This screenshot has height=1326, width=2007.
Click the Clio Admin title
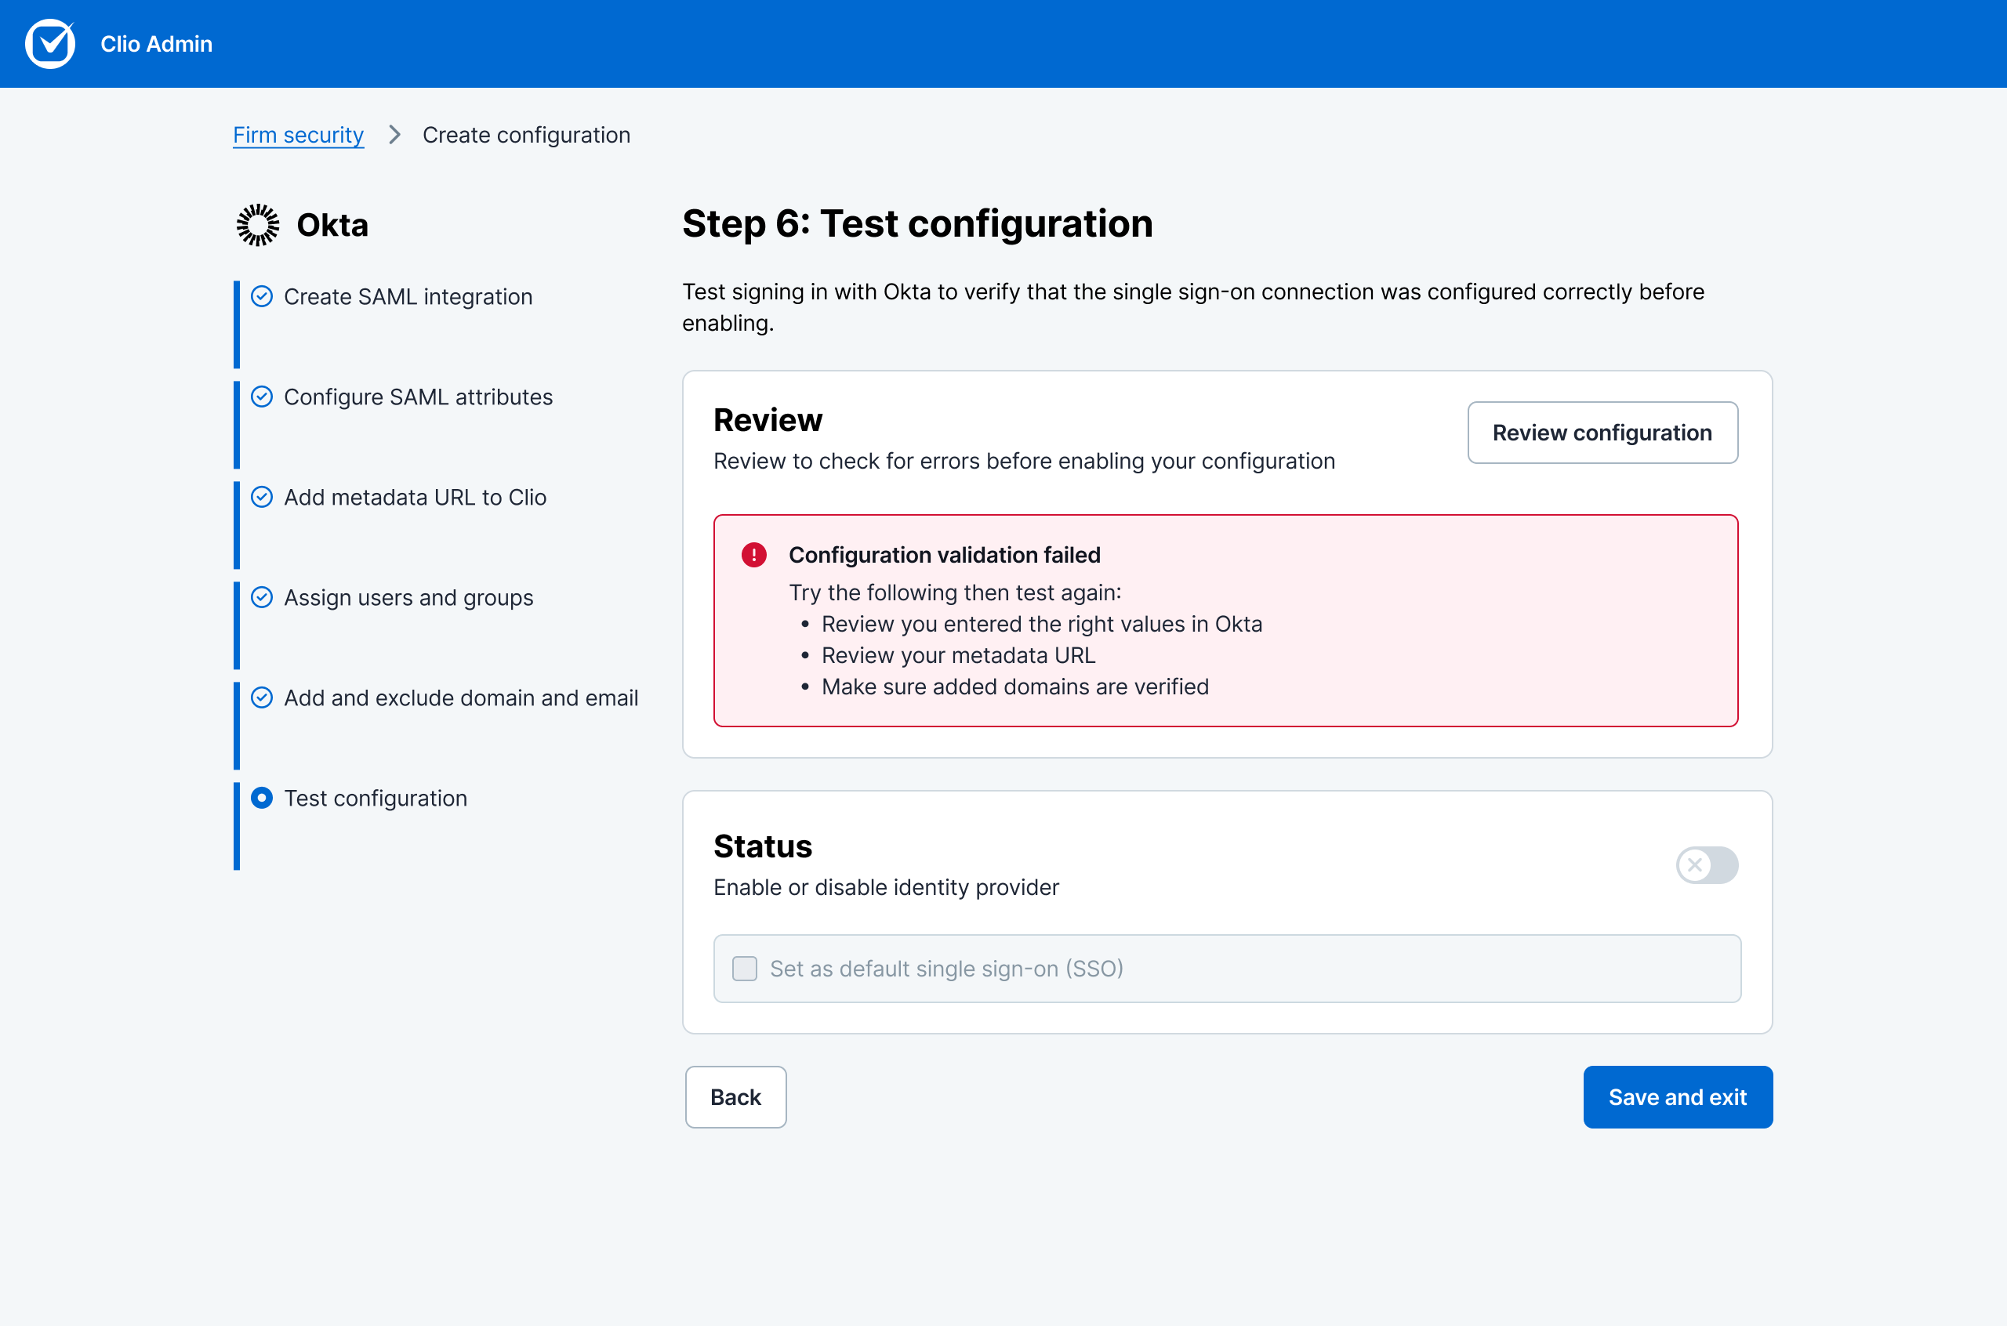[x=157, y=44]
